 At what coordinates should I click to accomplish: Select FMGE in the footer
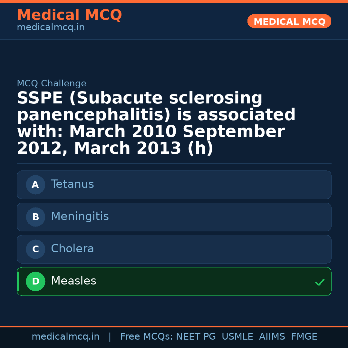click(304, 337)
